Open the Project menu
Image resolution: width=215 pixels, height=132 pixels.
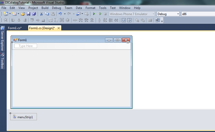pos(33,8)
